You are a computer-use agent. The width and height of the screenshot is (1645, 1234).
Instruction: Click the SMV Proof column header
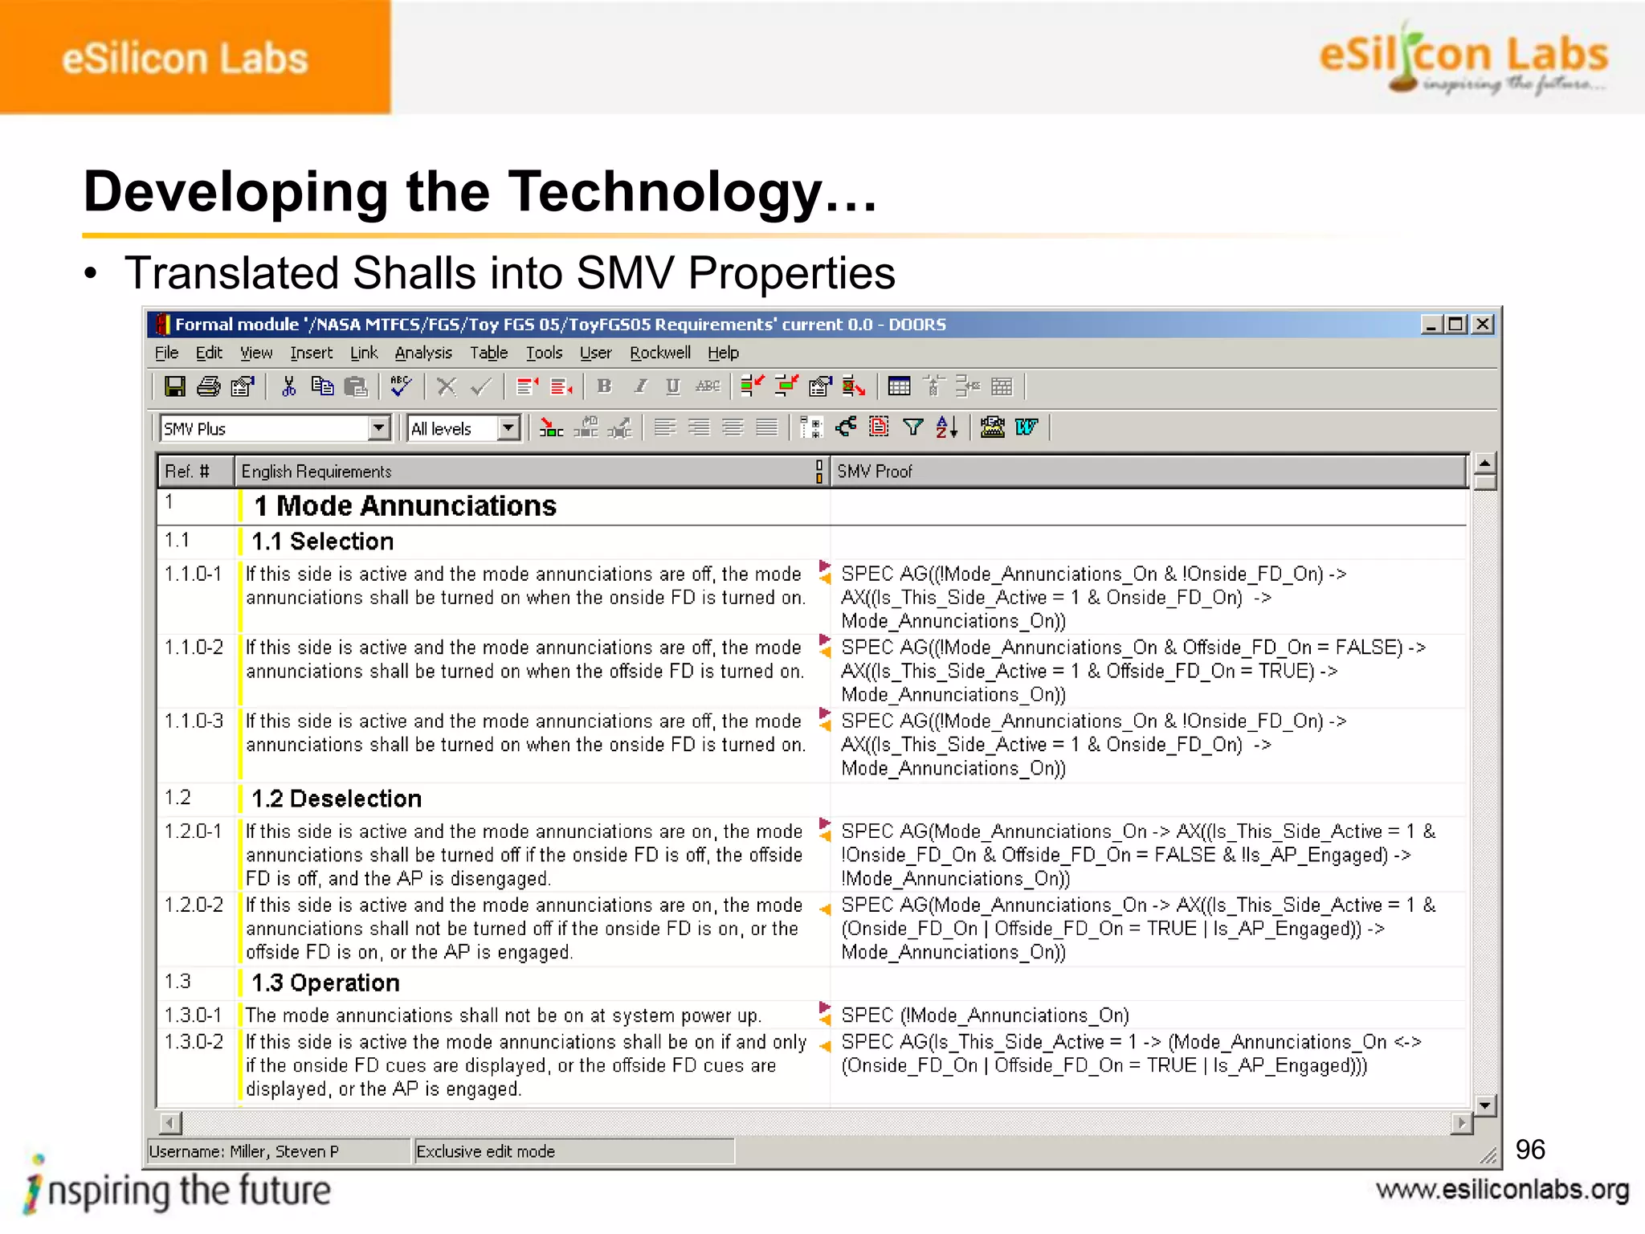[x=1149, y=472]
